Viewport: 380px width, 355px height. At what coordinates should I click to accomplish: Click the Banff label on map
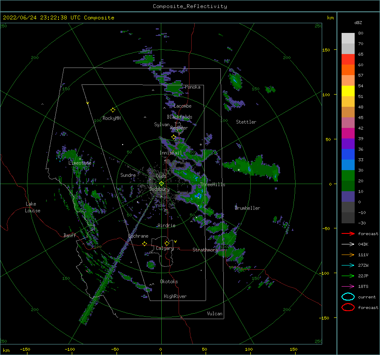pos(70,235)
